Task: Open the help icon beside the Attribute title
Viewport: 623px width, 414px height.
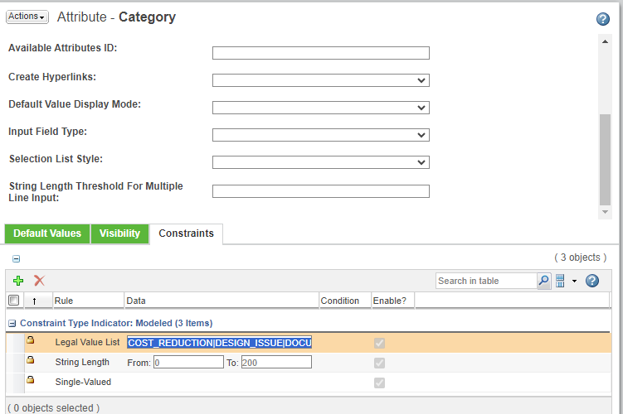Action: [x=603, y=19]
